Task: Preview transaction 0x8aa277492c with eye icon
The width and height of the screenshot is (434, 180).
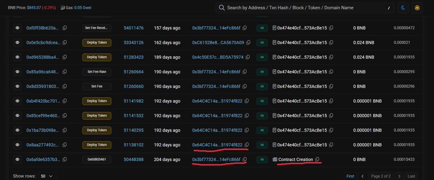Action: click(17, 145)
